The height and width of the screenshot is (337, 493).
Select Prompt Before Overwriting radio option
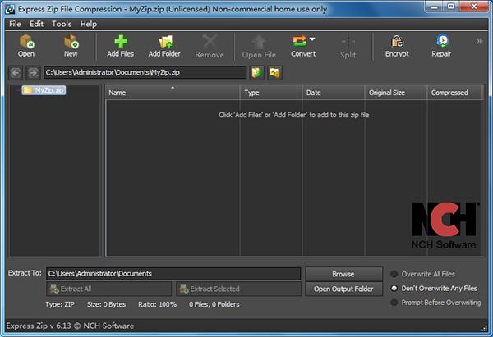394,303
